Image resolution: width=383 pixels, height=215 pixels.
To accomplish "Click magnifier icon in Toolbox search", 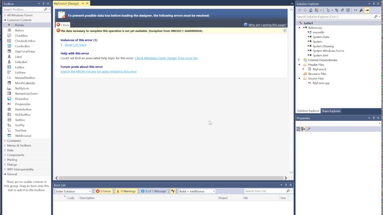I will click(45, 9).
